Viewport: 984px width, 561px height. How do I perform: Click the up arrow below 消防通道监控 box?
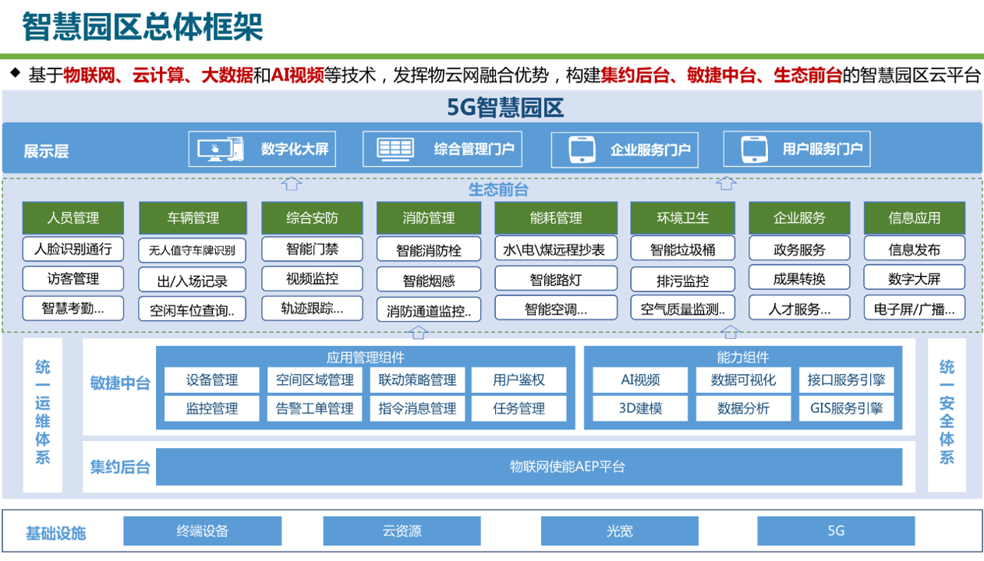click(419, 333)
